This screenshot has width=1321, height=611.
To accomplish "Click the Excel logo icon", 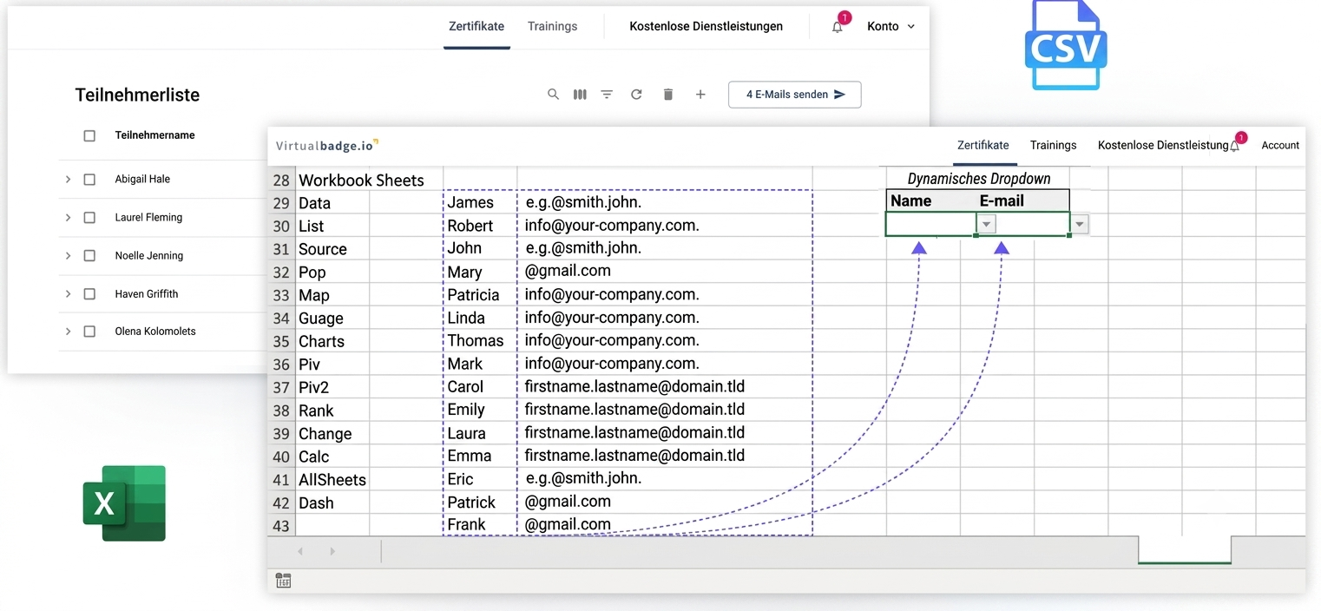I will (124, 503).
